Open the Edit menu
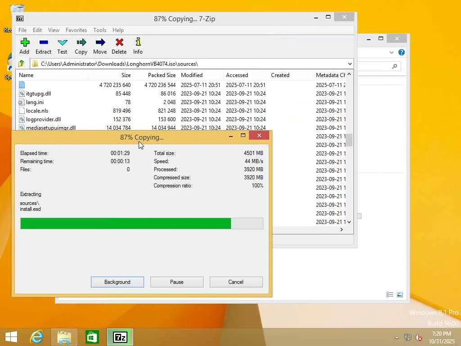The image size is (461, 346). point(37,30)
